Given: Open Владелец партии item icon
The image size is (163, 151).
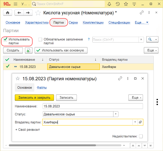Looking at the screenshot, I should point(140,122).
